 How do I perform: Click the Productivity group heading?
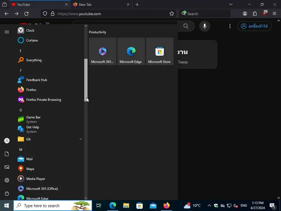97,32
